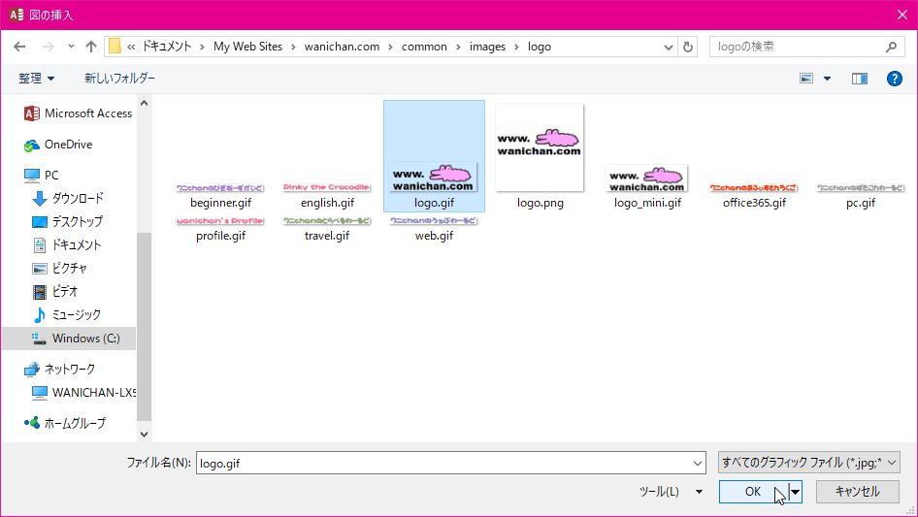The width and height of the screenshot is (918, 517).
Task: Open help with the question mark icon
Action: pos(894,79)
